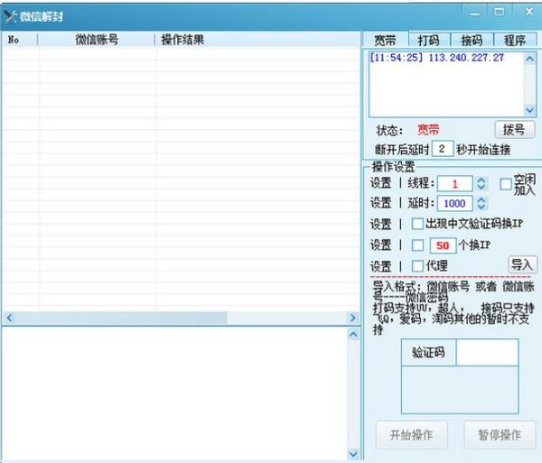Close the 微信解封 window

pyautogui.click(x=529, y=12)
